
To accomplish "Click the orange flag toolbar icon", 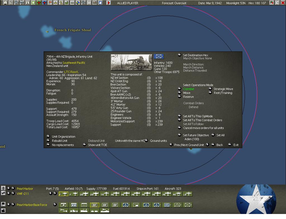I will (x=50, y=3).
